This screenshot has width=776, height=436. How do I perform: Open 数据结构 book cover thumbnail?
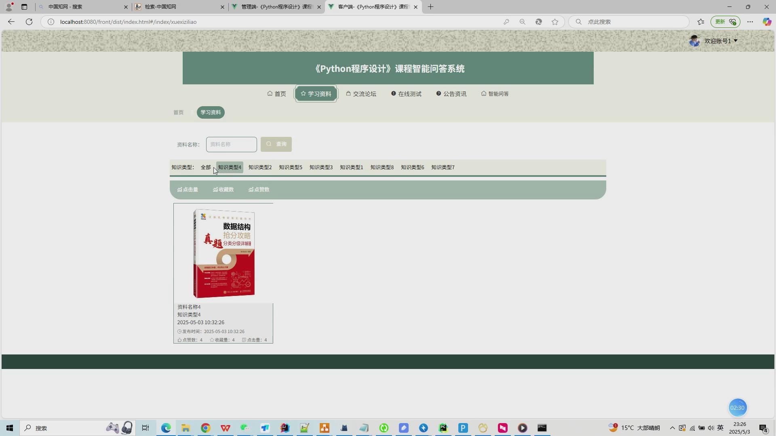[224, 254]
